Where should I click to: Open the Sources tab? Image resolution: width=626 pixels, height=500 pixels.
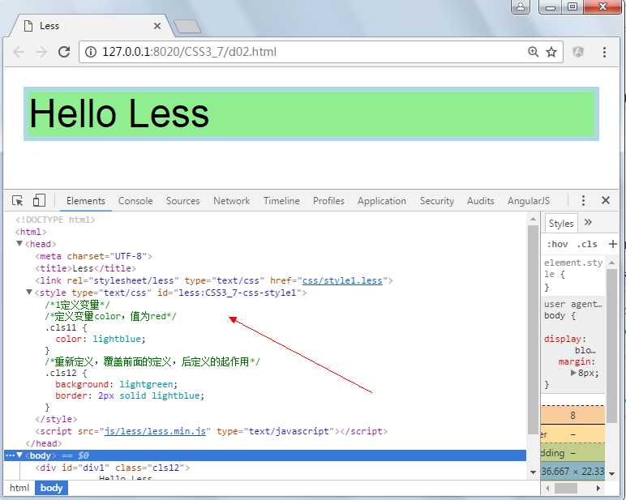[x=182, y=201]
